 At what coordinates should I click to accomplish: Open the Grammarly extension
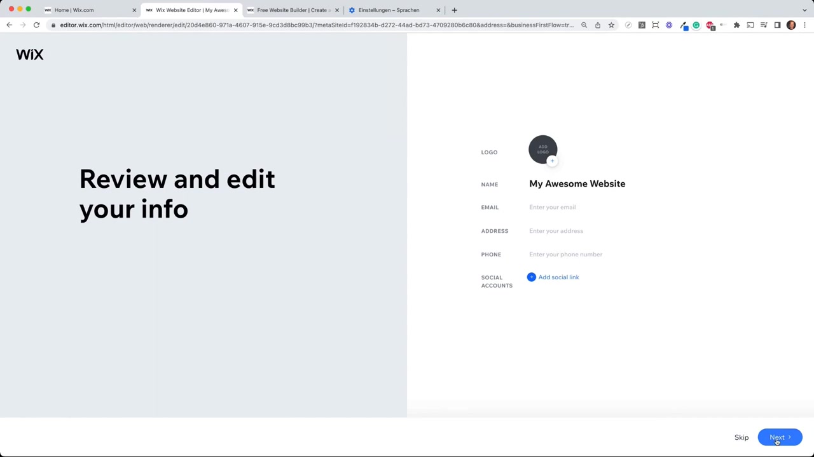tap(696, 25)
